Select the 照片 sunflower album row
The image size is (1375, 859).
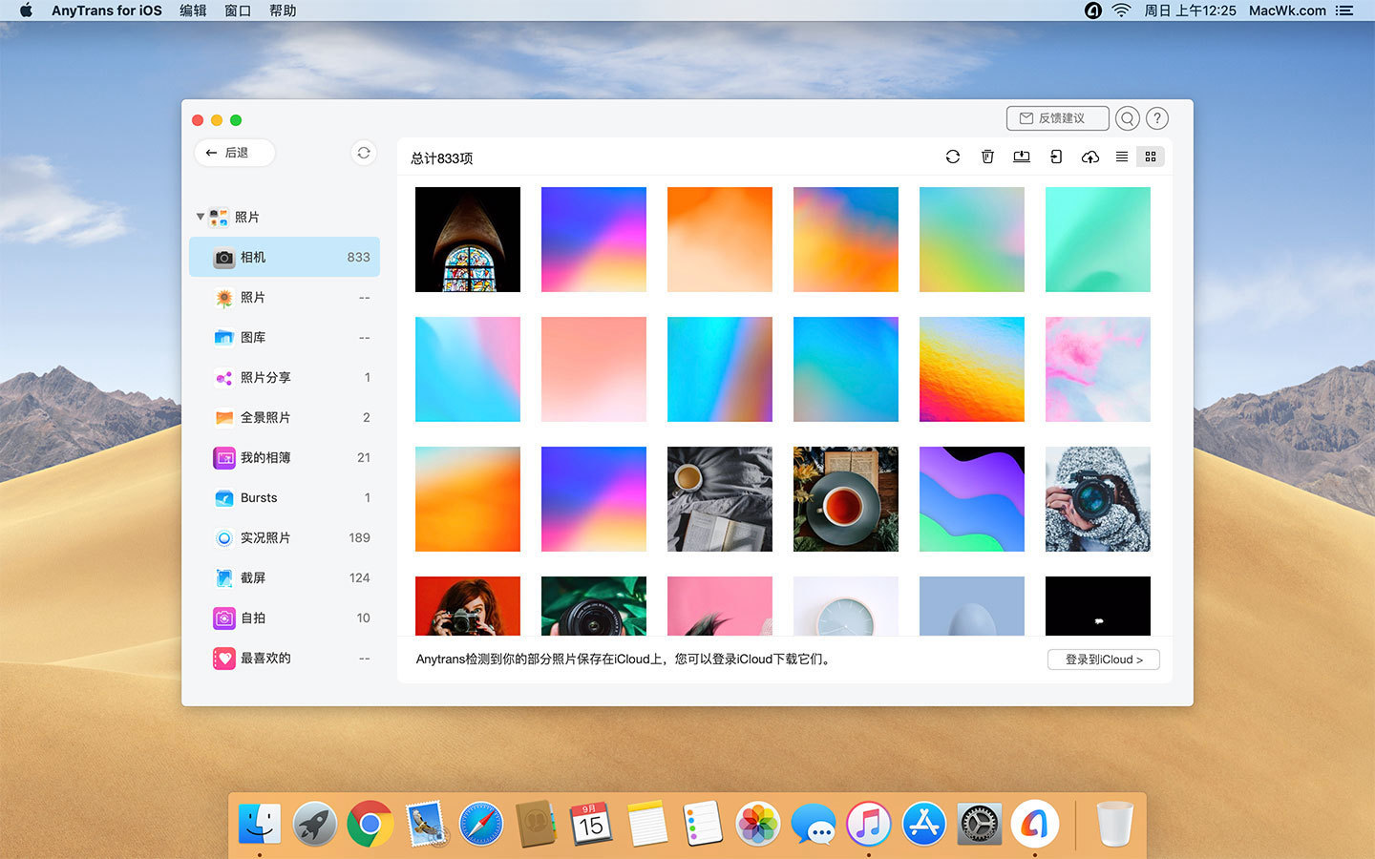(285, 298)
